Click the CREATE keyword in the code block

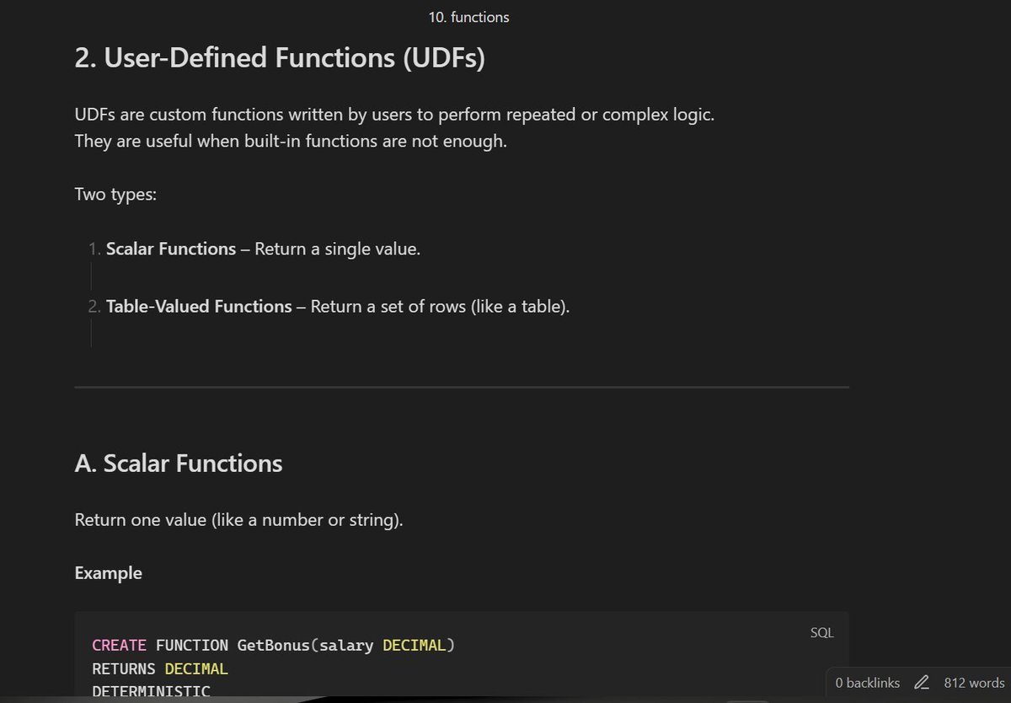(x=118, y=645)
